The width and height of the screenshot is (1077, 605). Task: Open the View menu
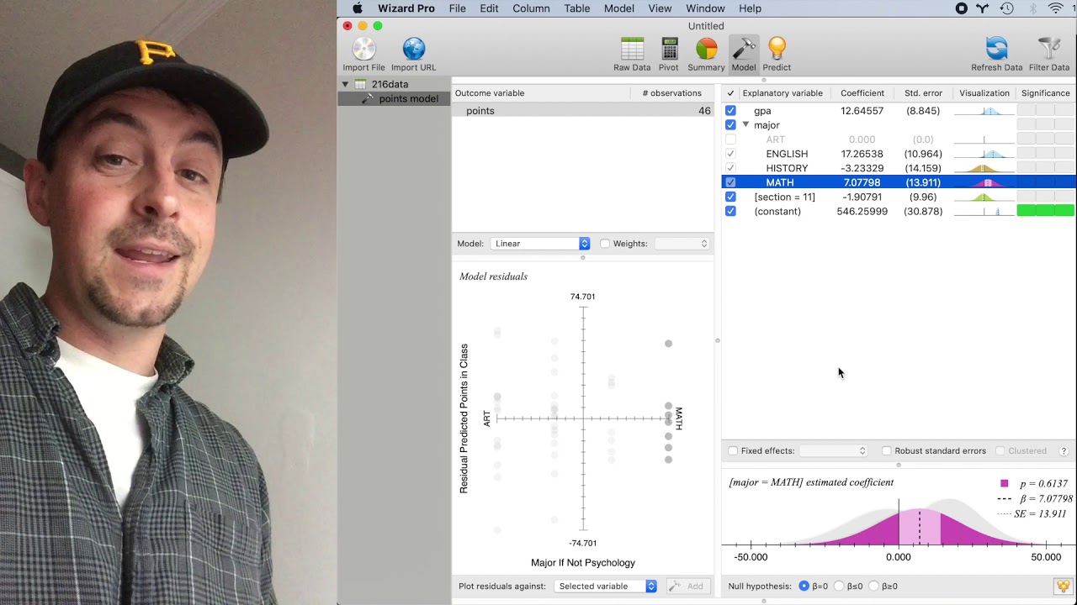coord(660,8)
